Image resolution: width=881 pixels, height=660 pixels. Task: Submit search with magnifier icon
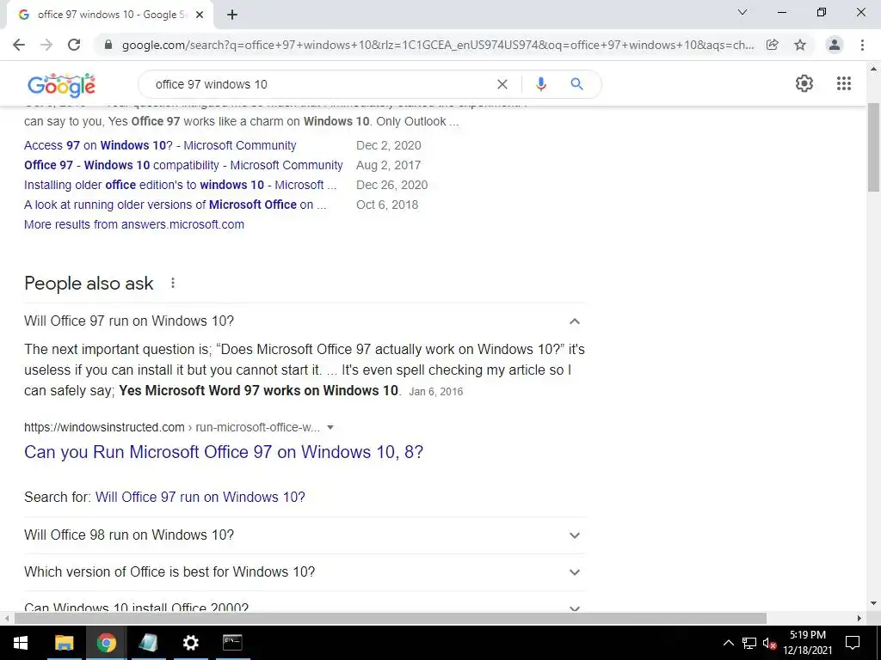click(x=576, y=84)
